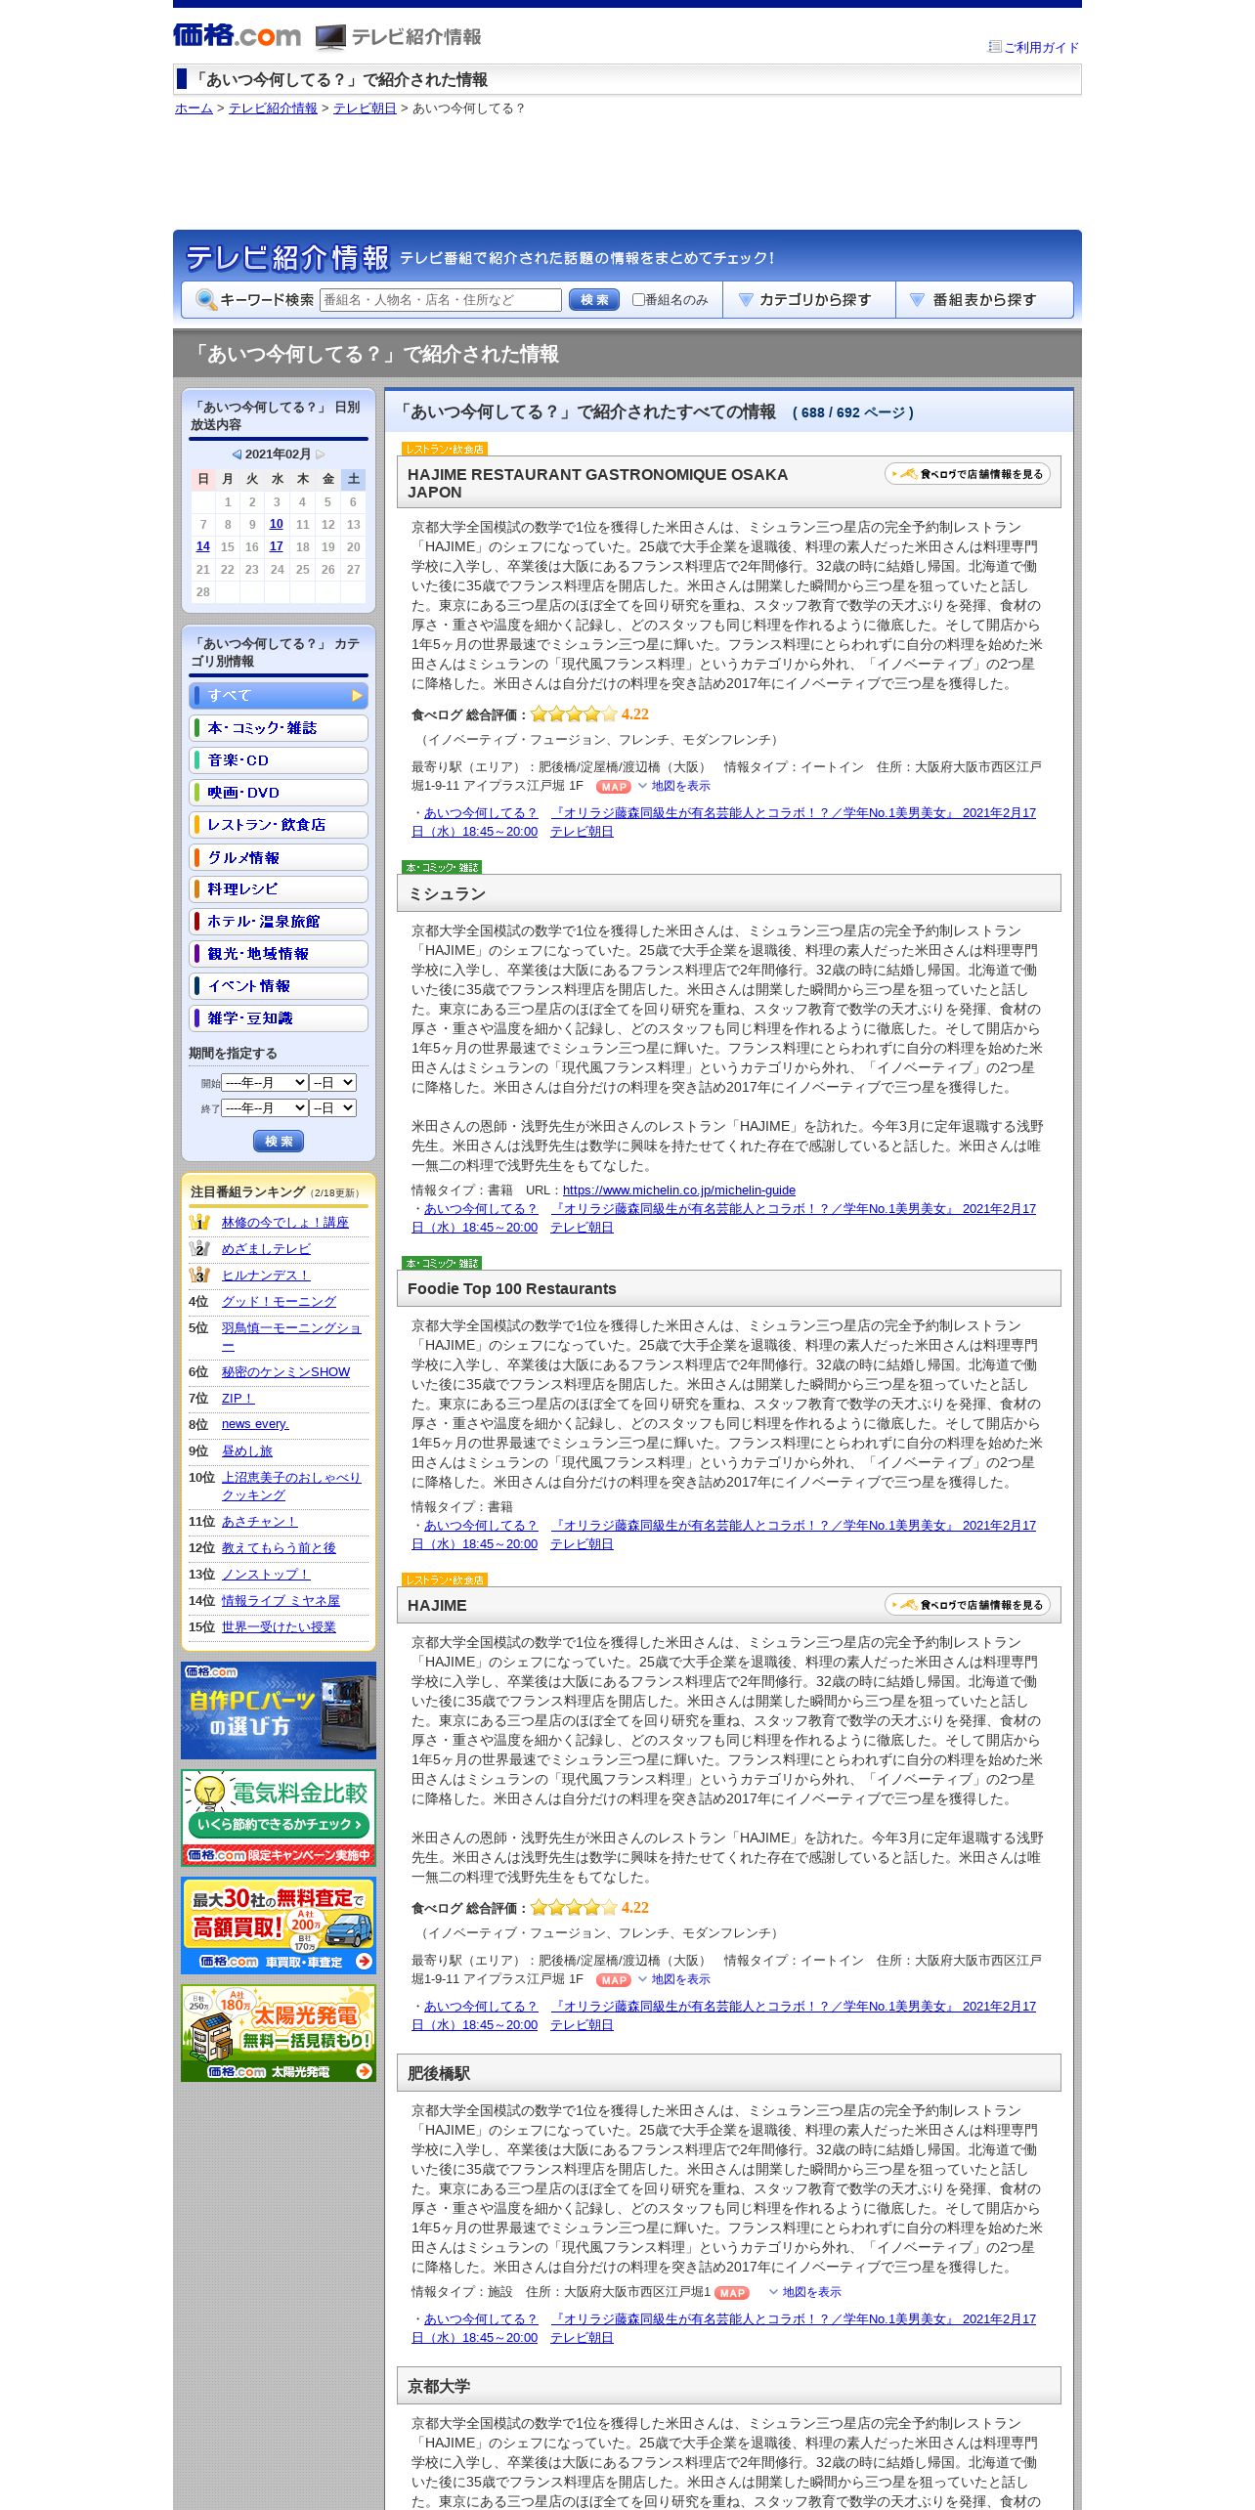This screenshot has height=2510, width=1255.
Task: Open the ご利用ガイド guide link
Action: coord(1042,47)
